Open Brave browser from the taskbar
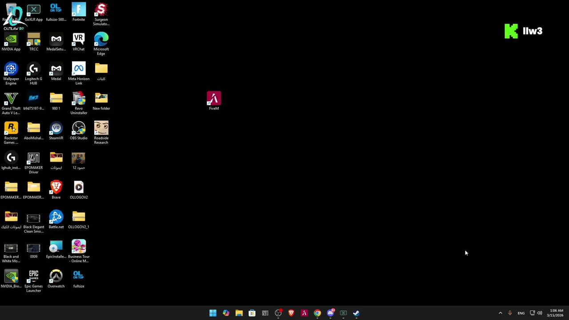This screenshot has width=569, height=320. click(291, 313)
